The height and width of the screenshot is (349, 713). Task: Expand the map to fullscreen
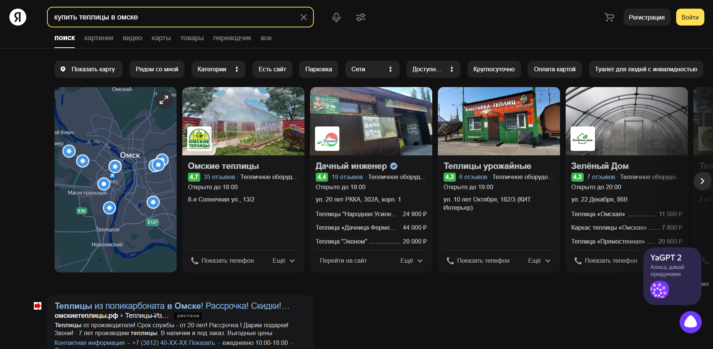[164, 100]
